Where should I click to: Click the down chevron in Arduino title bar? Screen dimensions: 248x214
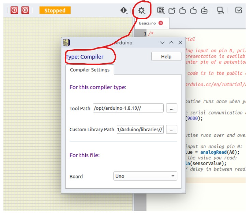pyautogui.click(x=162, y=43)
